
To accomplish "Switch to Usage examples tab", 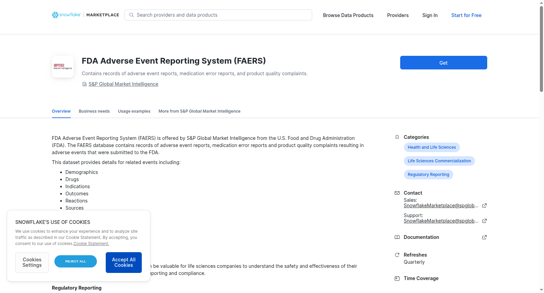I will pos(134,111).
